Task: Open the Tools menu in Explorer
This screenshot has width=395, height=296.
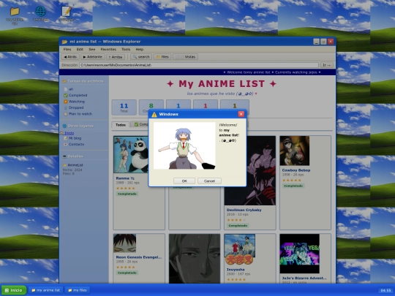Action: (x=126, y=50)
